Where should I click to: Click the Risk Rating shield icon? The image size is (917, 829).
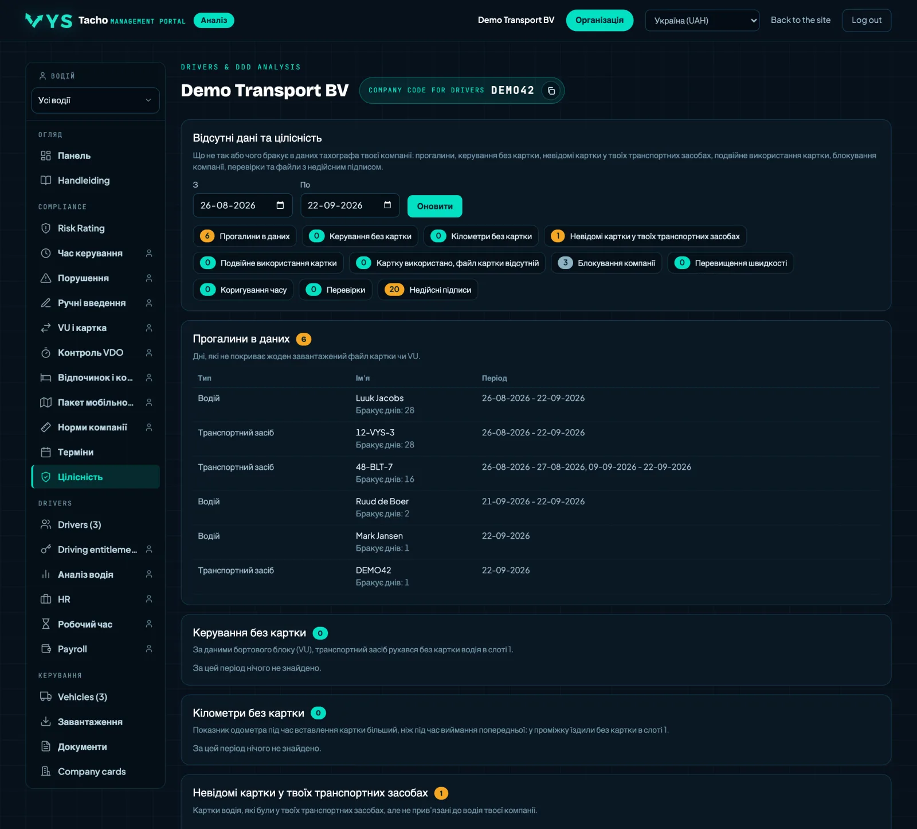[46, 228]
